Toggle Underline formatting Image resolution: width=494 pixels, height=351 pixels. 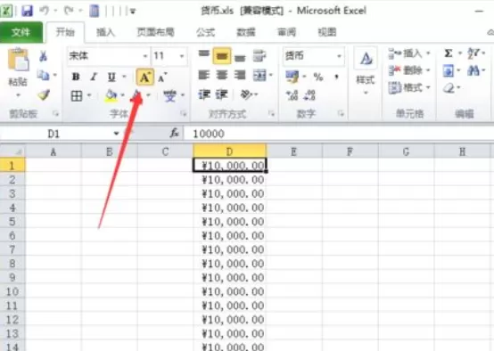coord(111,77)
